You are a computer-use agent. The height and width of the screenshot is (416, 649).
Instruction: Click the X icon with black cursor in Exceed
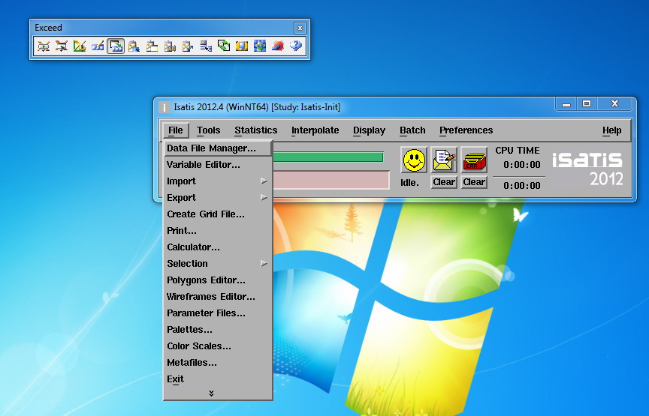click(x=62, y=46)
